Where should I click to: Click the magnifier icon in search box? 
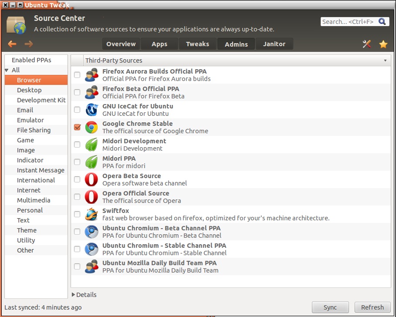tap(382, 21)
